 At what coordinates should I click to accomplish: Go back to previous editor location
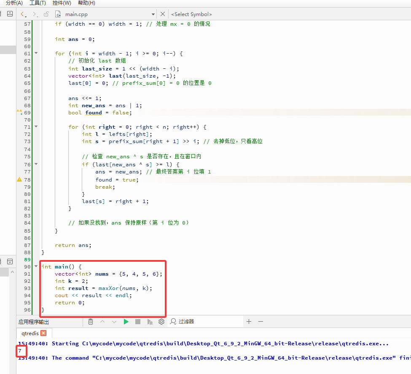coord(23,14)
